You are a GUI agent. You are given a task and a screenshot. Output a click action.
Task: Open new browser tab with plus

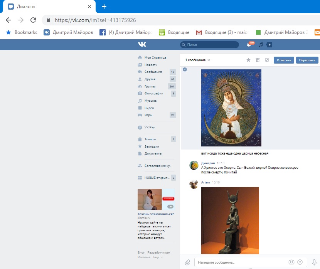(x=104, y=7)
